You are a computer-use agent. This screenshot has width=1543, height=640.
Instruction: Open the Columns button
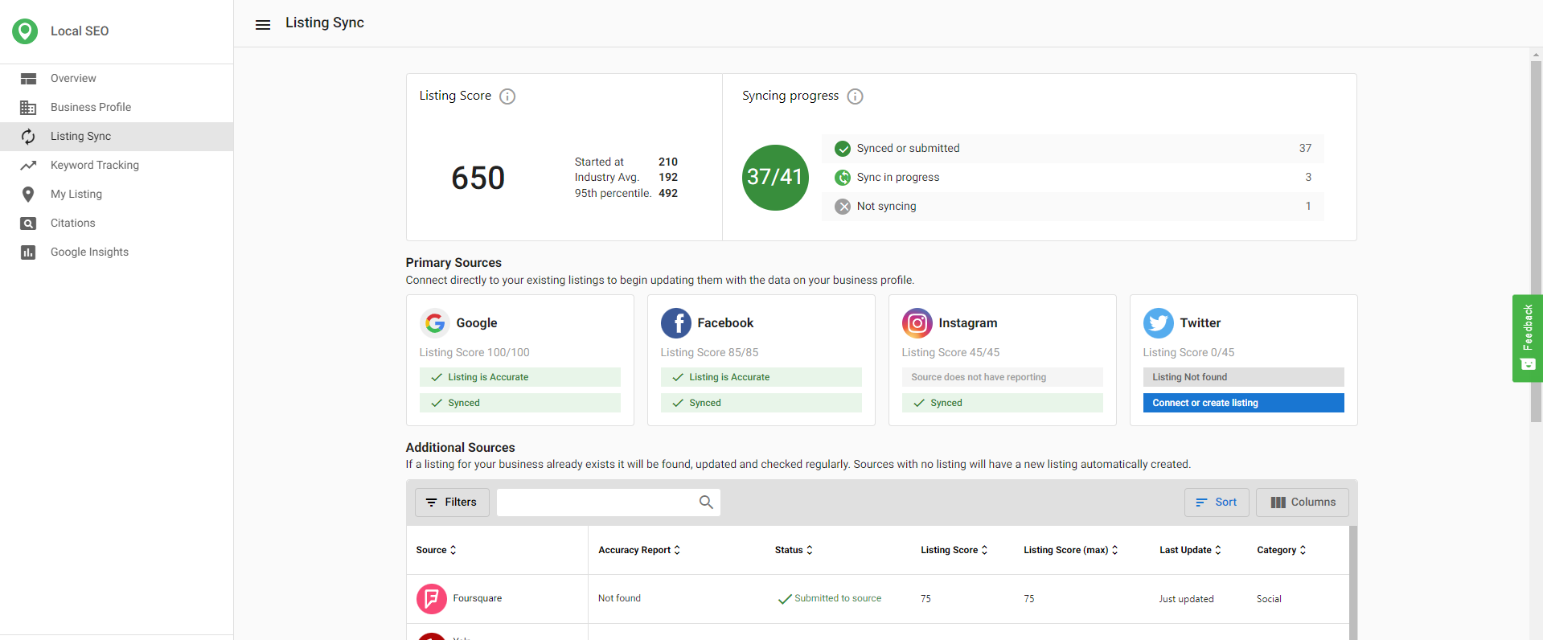[x=1303, y=503]
